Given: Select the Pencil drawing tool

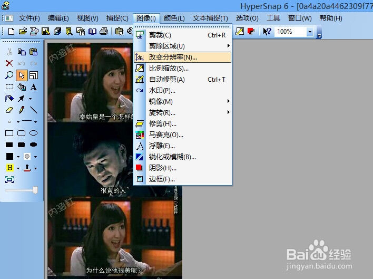Looking at the screenshot, I should pyautogui.click(x=22, y=110).
